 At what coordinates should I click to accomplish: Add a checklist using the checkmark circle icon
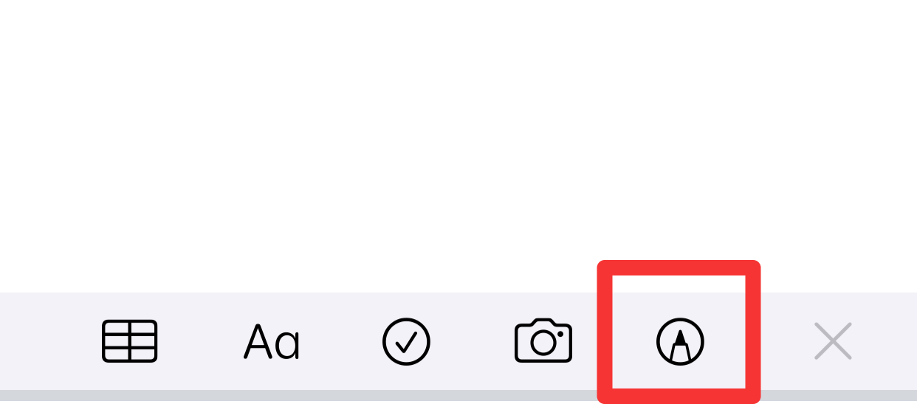[406, 341]
